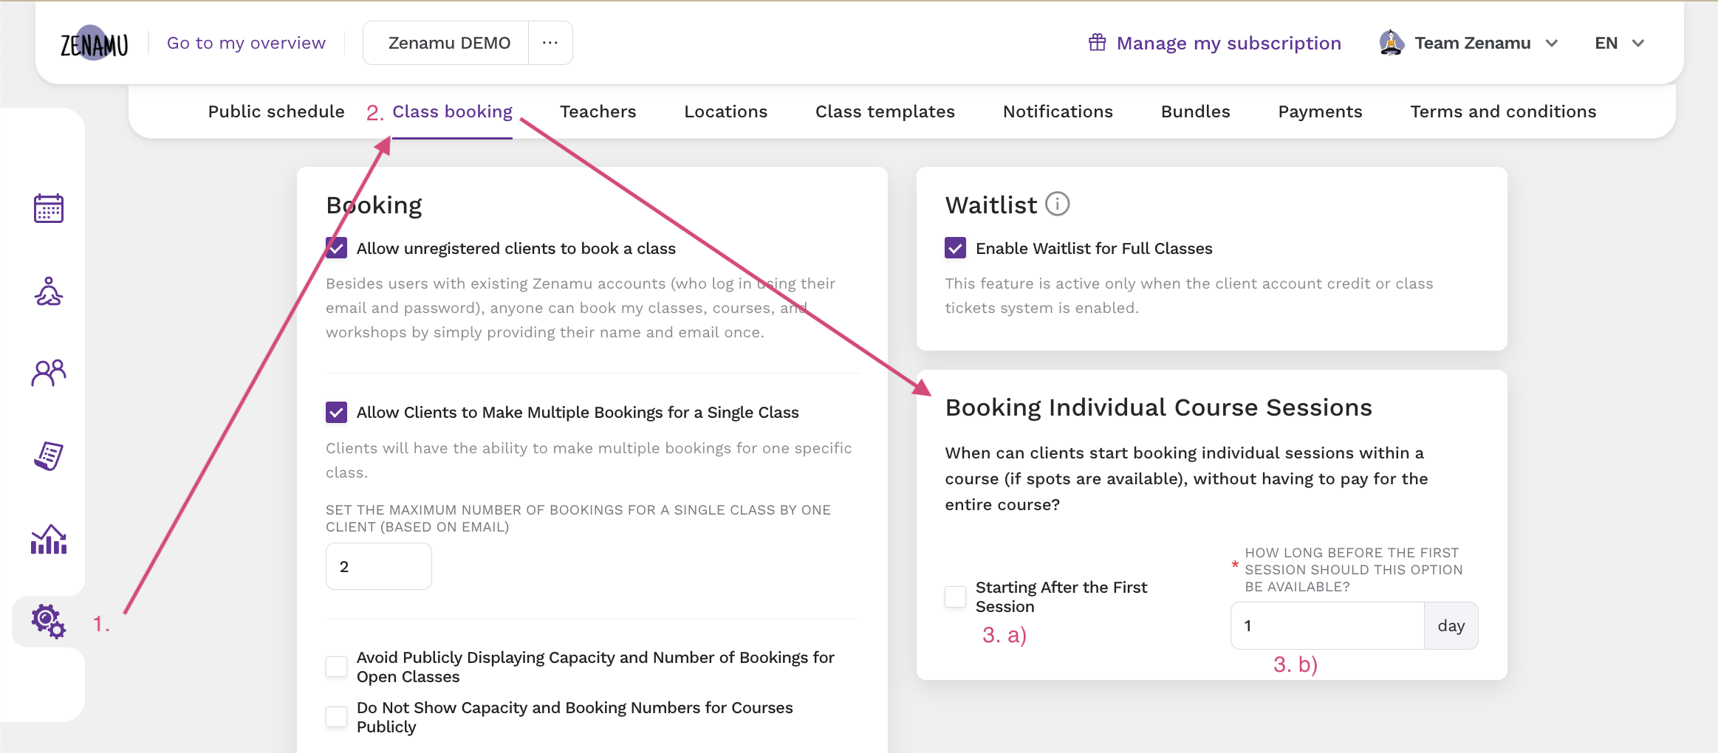The image size is (1718, 753).
Task: Open the Payments tab
Action: tap(1321, 111)
